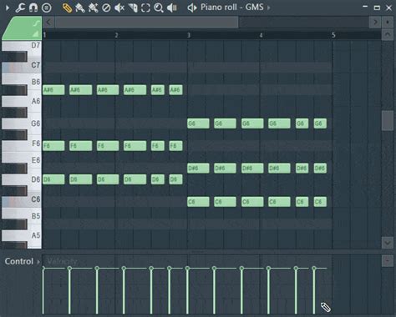
Task: Select the last G6 note before bar 5
Action: (x=320, y=123)
